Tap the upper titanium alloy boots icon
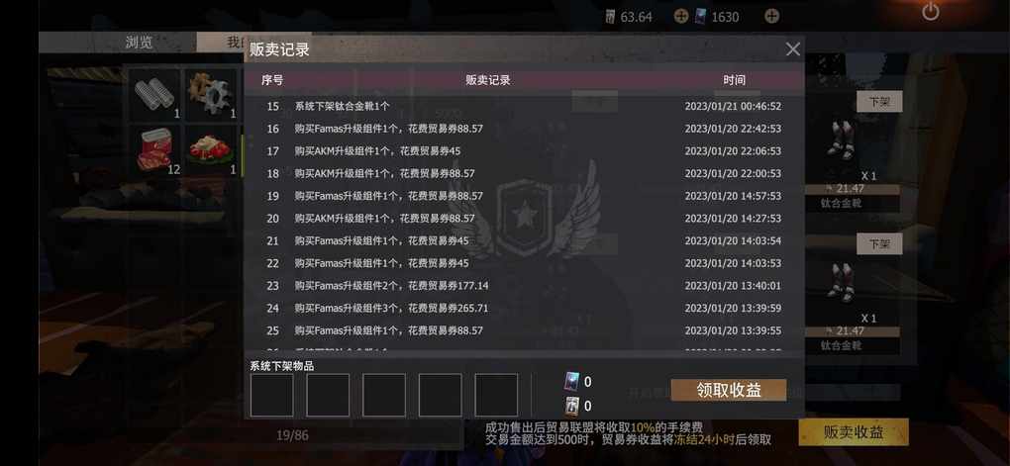Image resolution: width=1010 pixels, height=466 pixels. point(840,140)
